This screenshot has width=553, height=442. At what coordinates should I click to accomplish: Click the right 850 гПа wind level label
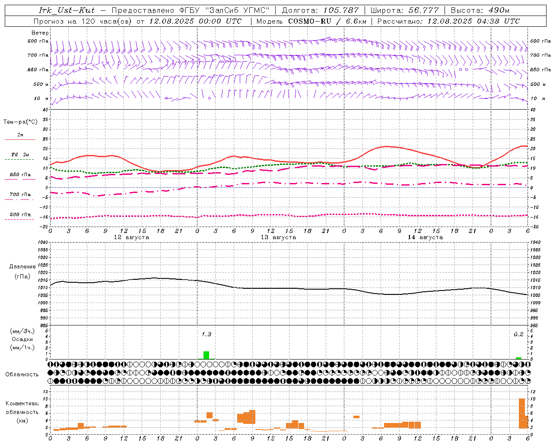point(540,69)
